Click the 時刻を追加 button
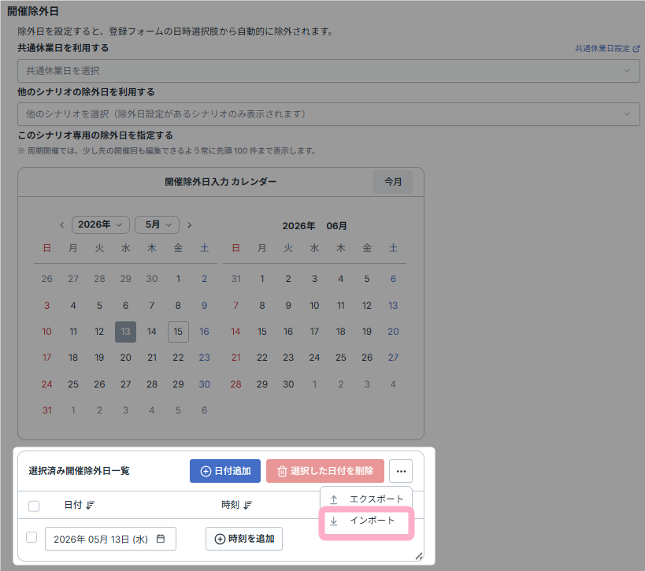 (244, 539)
